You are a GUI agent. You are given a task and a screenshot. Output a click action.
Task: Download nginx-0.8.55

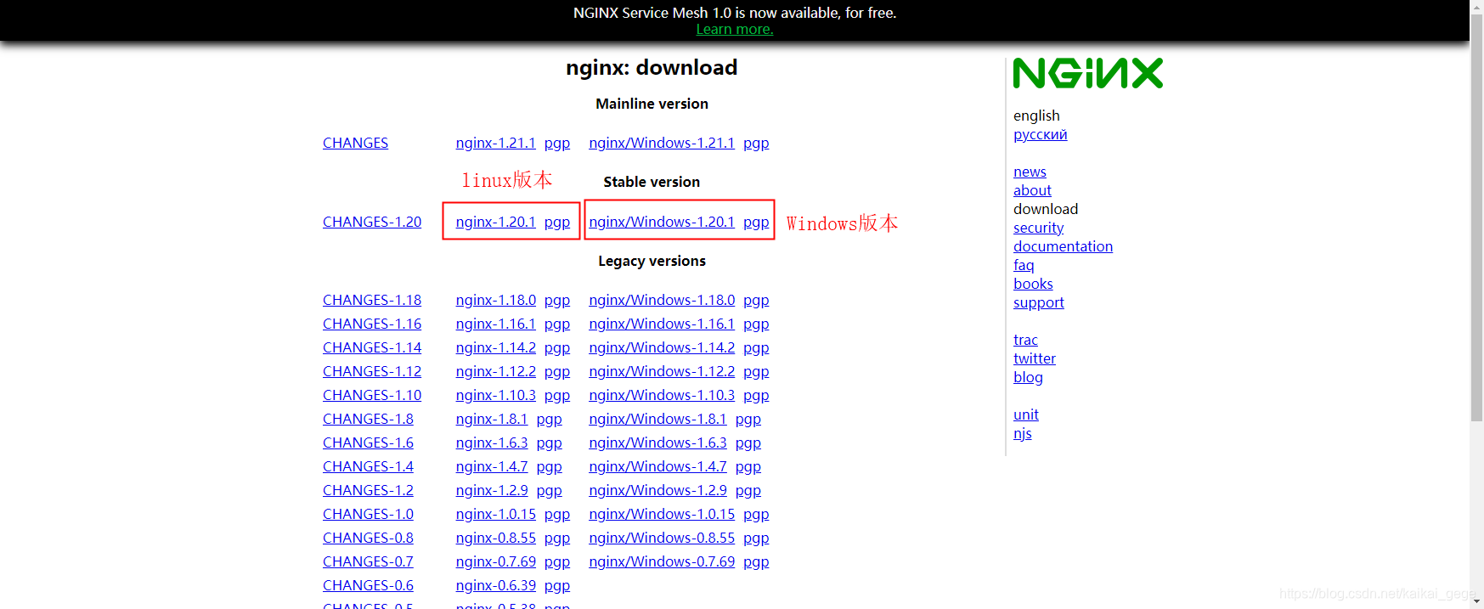click(495, 538)
